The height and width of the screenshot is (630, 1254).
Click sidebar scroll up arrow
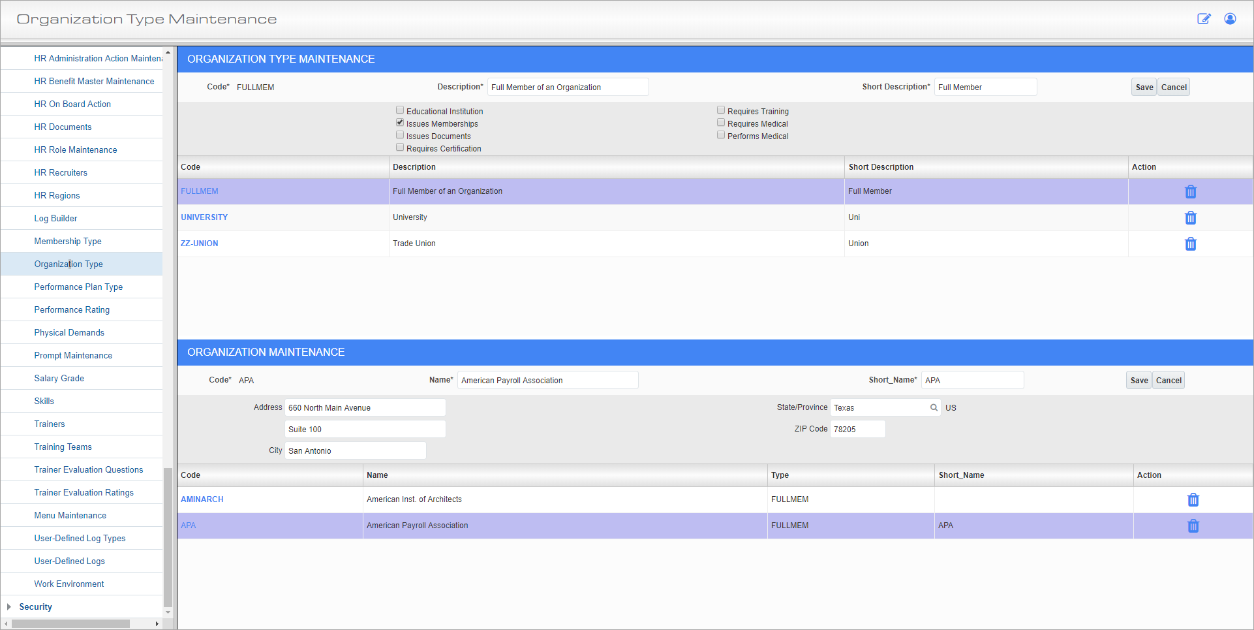click(168, 52)
